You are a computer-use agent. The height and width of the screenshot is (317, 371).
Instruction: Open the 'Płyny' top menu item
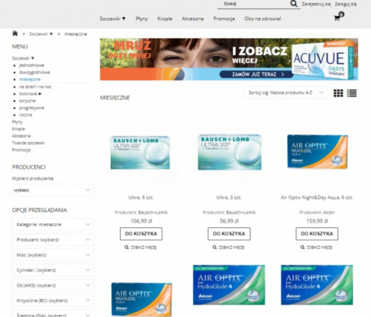142,18
